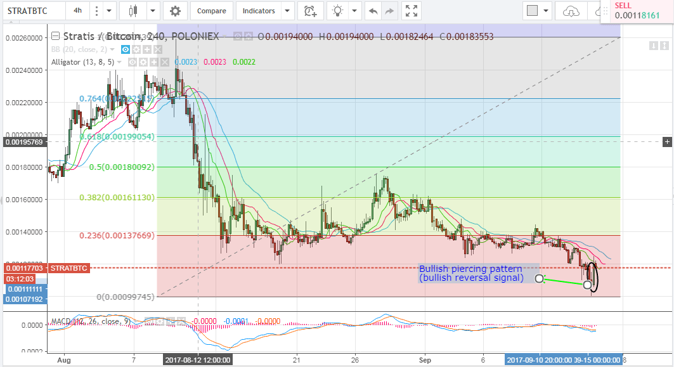The height and width of the screenshot is (367, 674).
Task: Expand Alligator (13, 8, 5) dropdown arrow
Action: 119,62
